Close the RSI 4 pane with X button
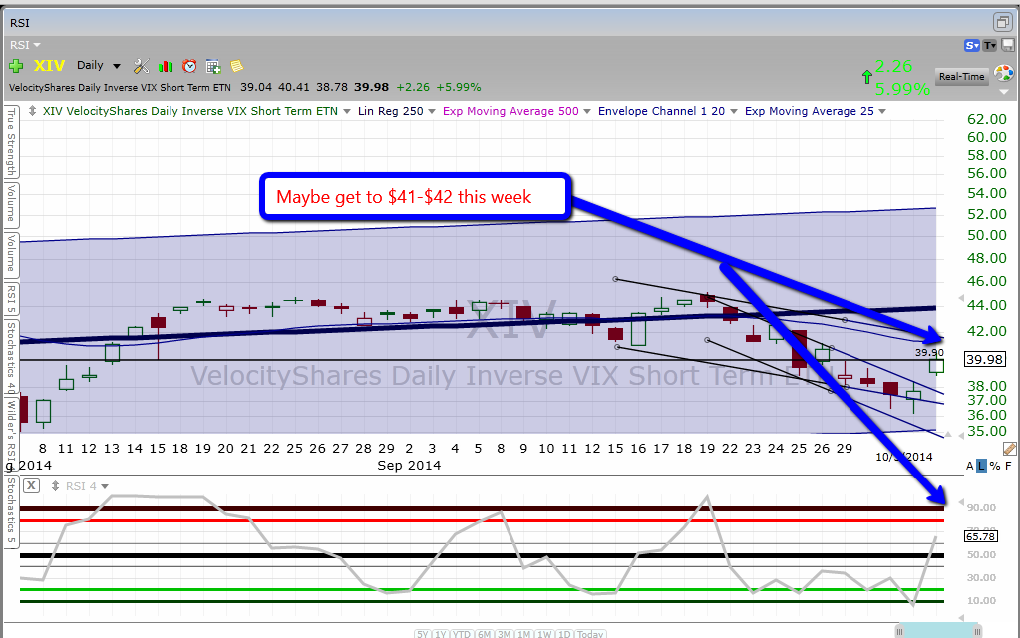The width and height of the screenshot is (1020, 638). click(x=31, y=485)
